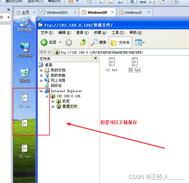Collapse the 192.168.0.106 tree node
This screenshot has height=183, width=189.
pyautogui.click(x=47, y=96)
